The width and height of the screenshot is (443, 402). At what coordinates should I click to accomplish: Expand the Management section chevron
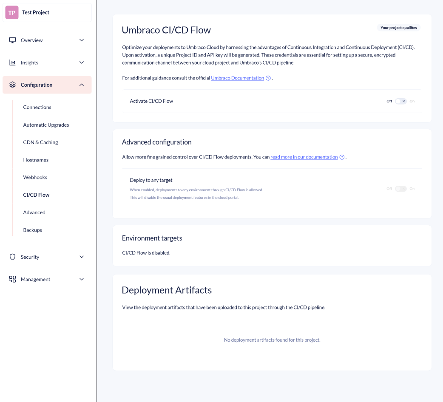point(82,279)
